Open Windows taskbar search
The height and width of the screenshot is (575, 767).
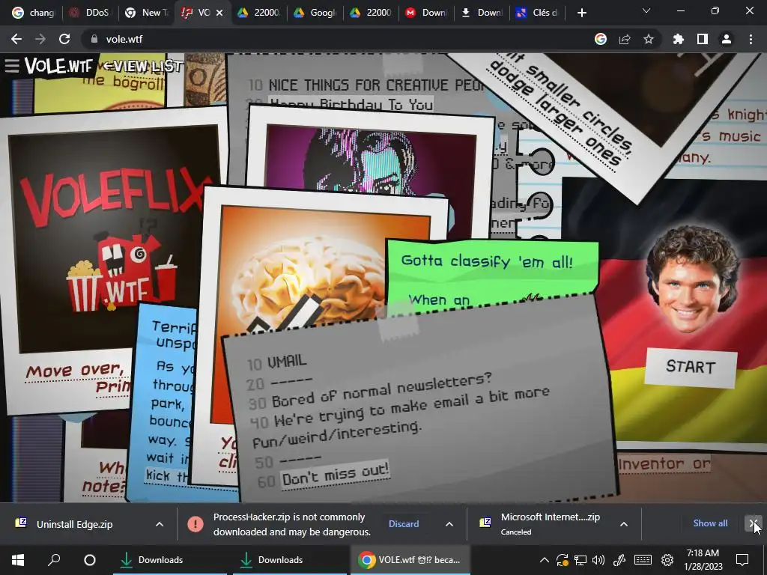pos(54,560)
